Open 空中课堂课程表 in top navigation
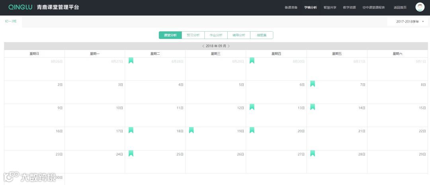430x185 pixels. click(x=373, y=8)
